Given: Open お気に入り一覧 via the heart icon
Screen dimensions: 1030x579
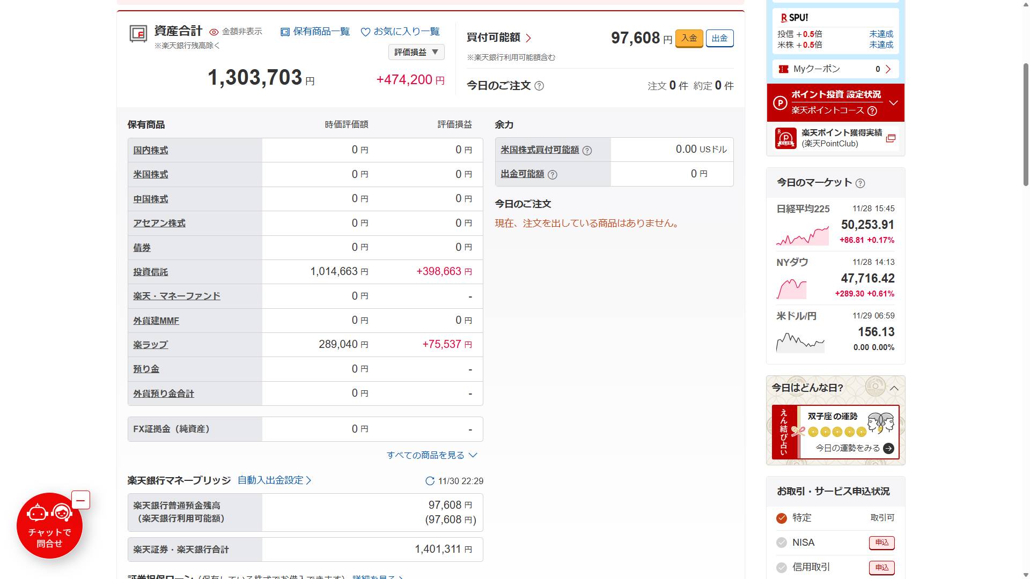Looking at the screenshot, I should click(366, 32).
